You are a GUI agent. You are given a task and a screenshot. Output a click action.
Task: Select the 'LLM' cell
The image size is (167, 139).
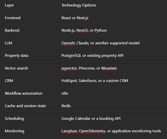[x=8, y=43]
